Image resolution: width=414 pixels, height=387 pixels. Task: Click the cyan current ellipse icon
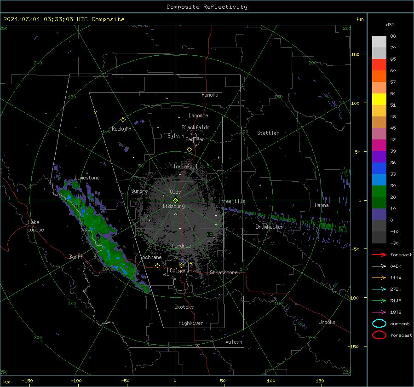click(x=379, y=323)
